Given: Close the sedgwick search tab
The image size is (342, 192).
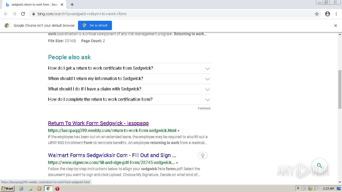Looking at the screenshot, I should (62, 5).
